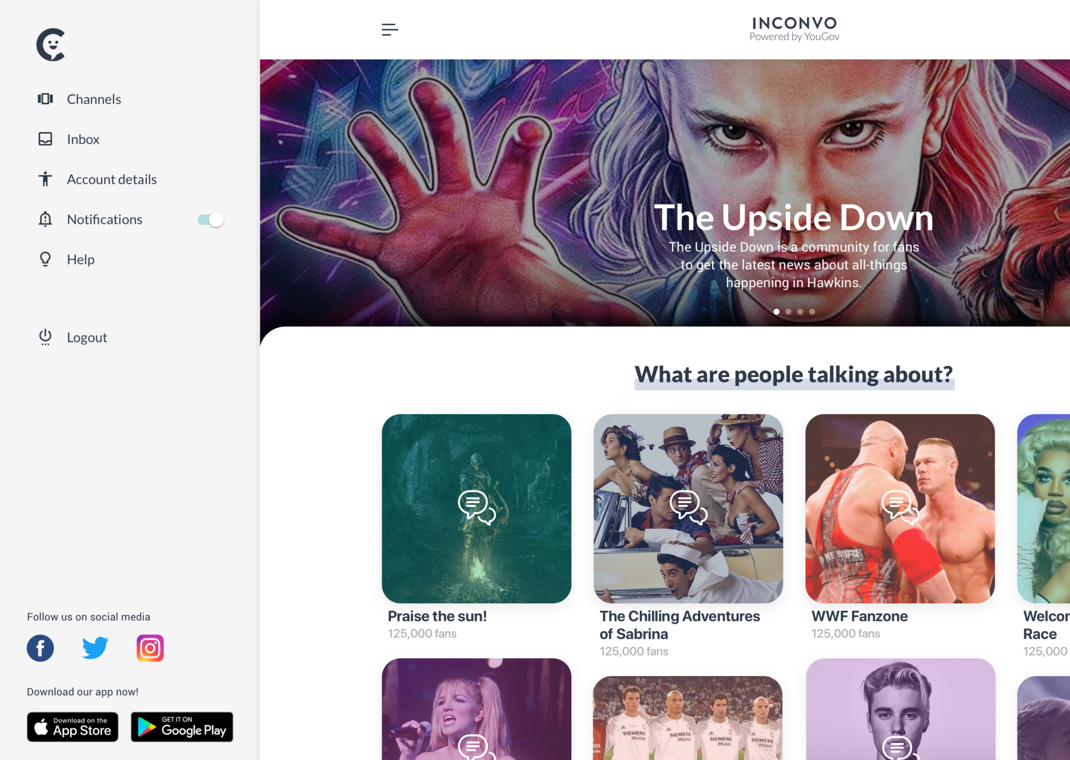Viewport: 1070px width, 760px height.
Task: Click the Inbox sidebar icon
Action: coord(45,138)
